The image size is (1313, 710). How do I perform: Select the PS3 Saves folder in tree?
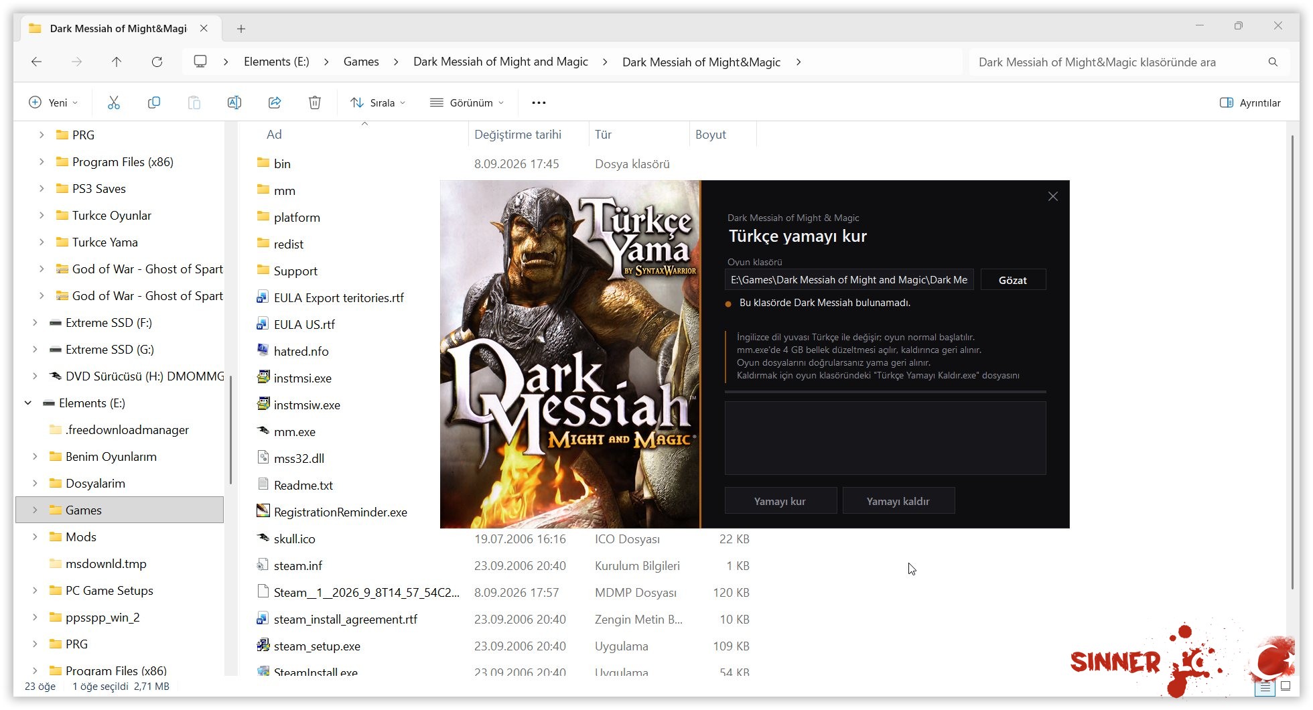(x=99, y=189)
